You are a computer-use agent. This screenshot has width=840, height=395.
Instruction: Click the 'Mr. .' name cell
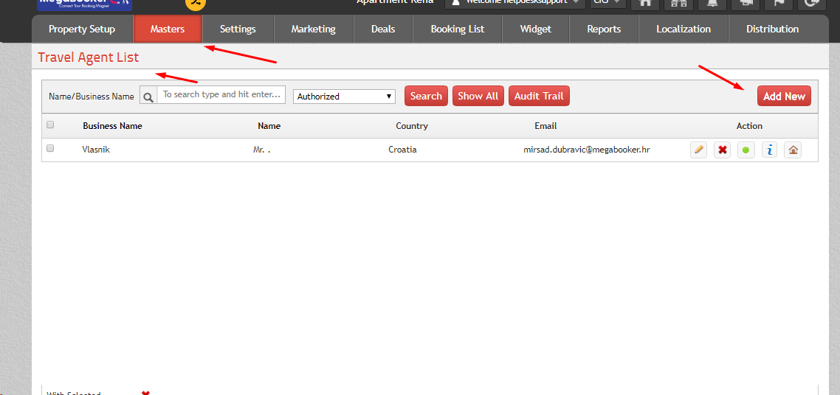[261, 150]
